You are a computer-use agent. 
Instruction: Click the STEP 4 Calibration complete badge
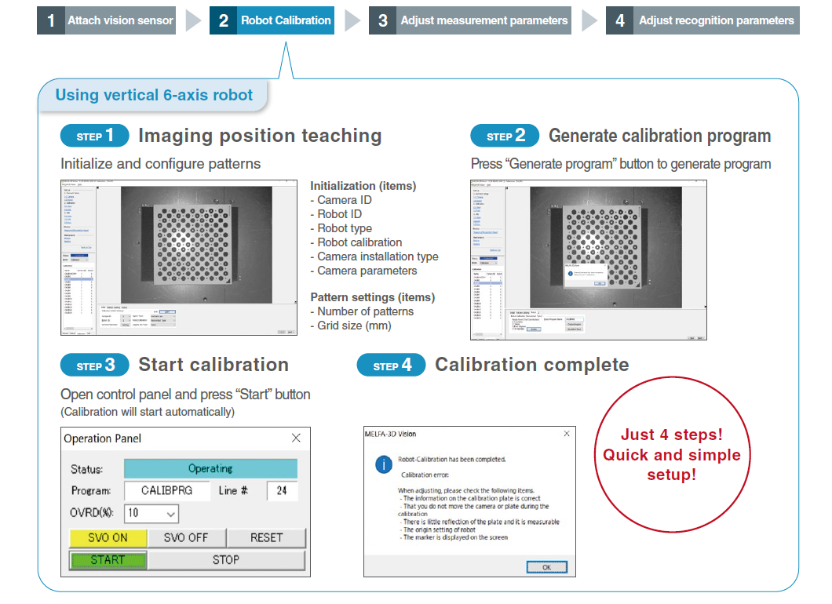[x=391, y=364]
